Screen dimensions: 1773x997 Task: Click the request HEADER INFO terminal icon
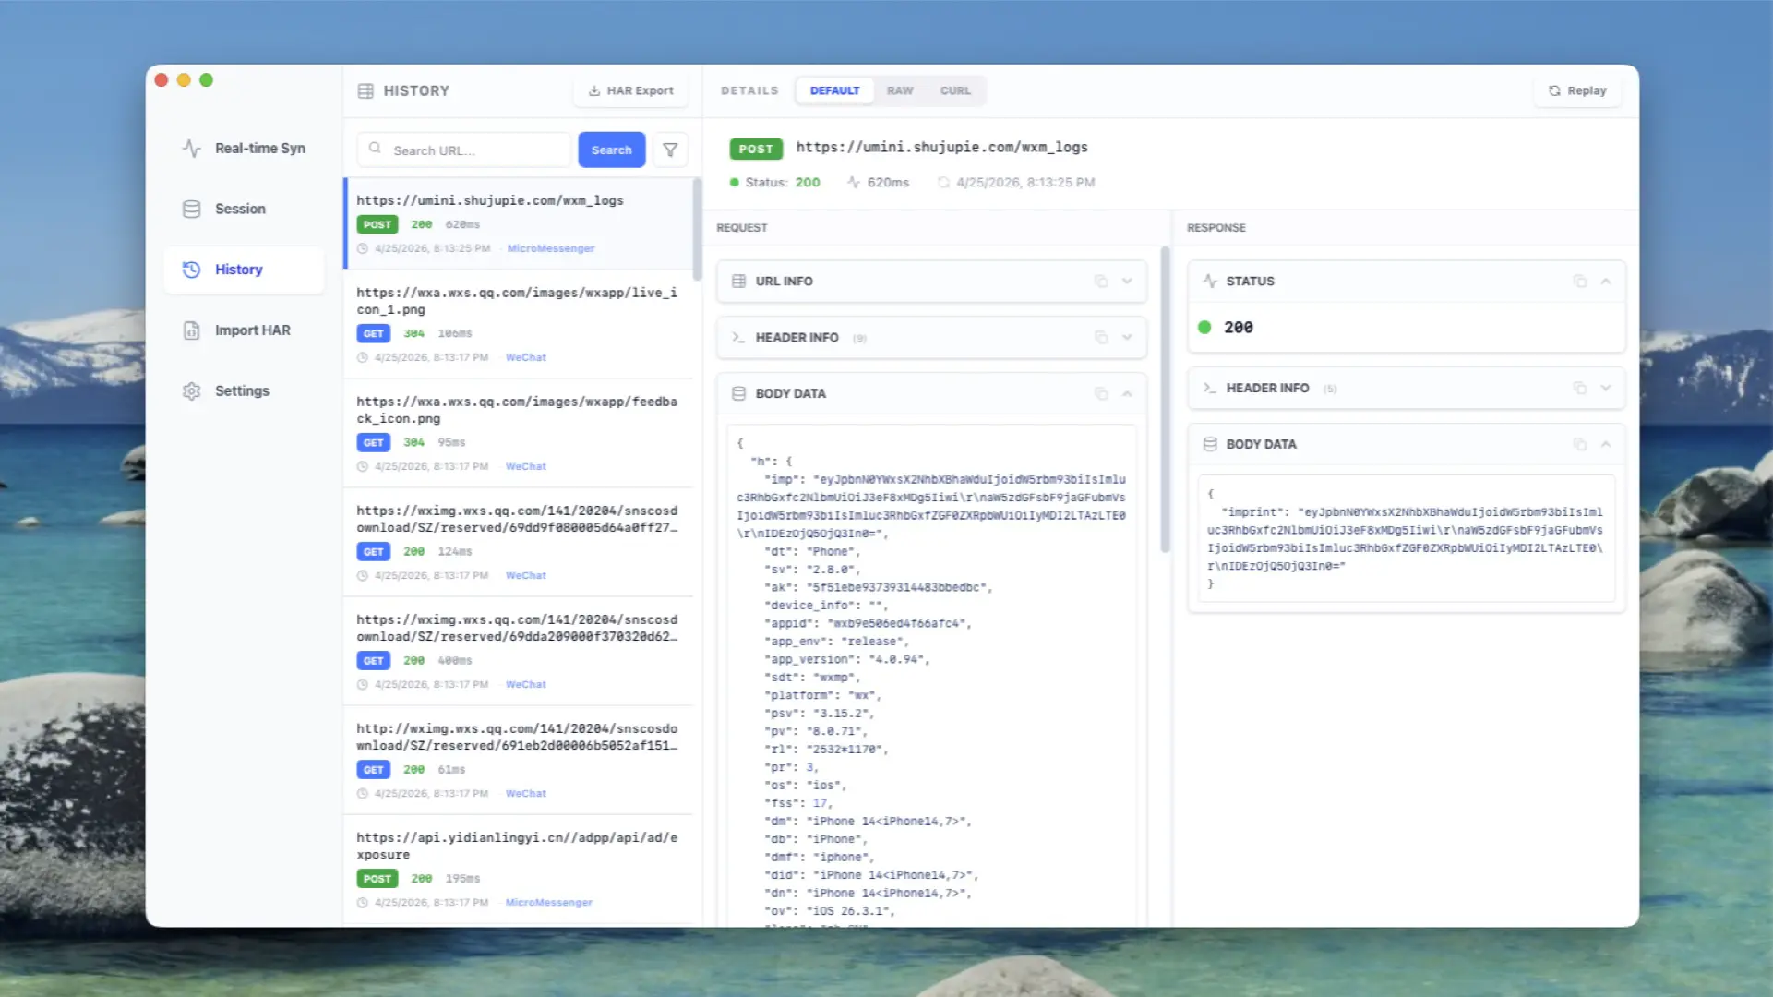pos(738,338)
